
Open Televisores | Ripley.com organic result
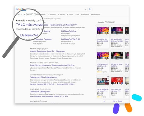(x=40, y=92)
